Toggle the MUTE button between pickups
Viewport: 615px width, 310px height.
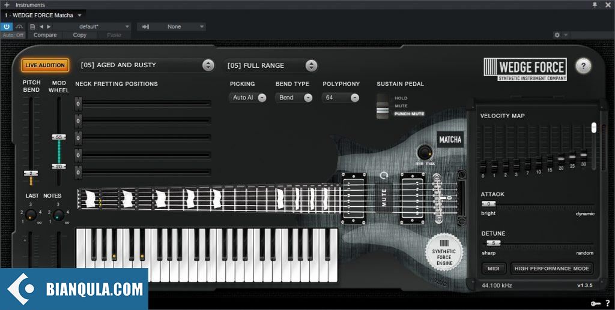coord(384,197)
